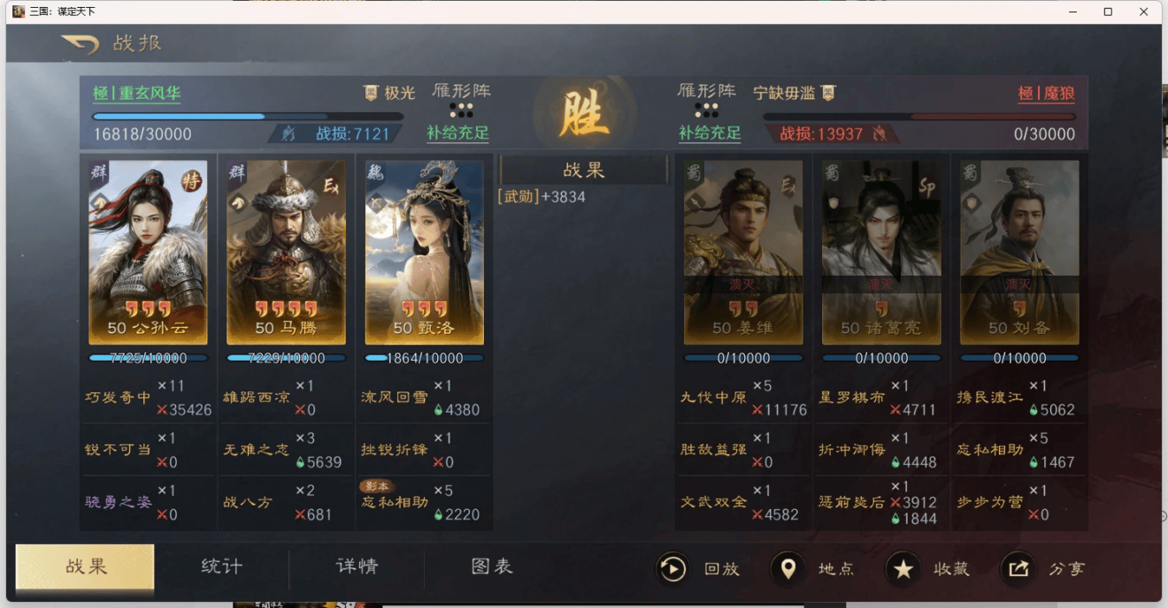Click the badge icon beside 宁缺毋滥
The width and height of the screenshot is (1168, 608).
(x=828, y=93)
